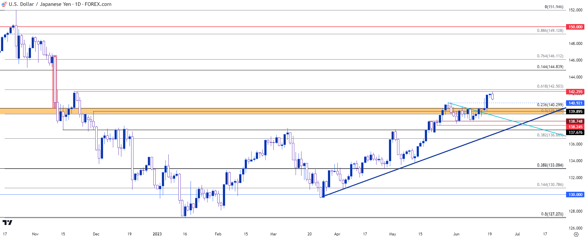Click the 0.618(142.503) Fibonacci label
The image size is (585, 238).
[550, 86]
